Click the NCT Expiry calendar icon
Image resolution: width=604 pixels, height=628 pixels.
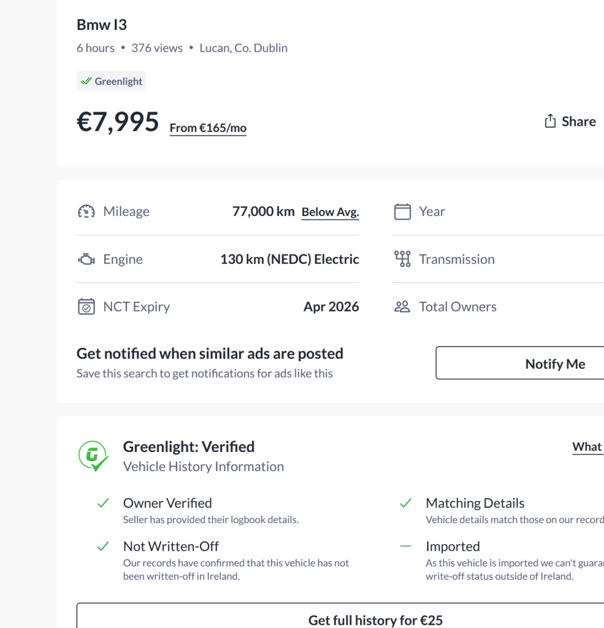tap(86, 307)
